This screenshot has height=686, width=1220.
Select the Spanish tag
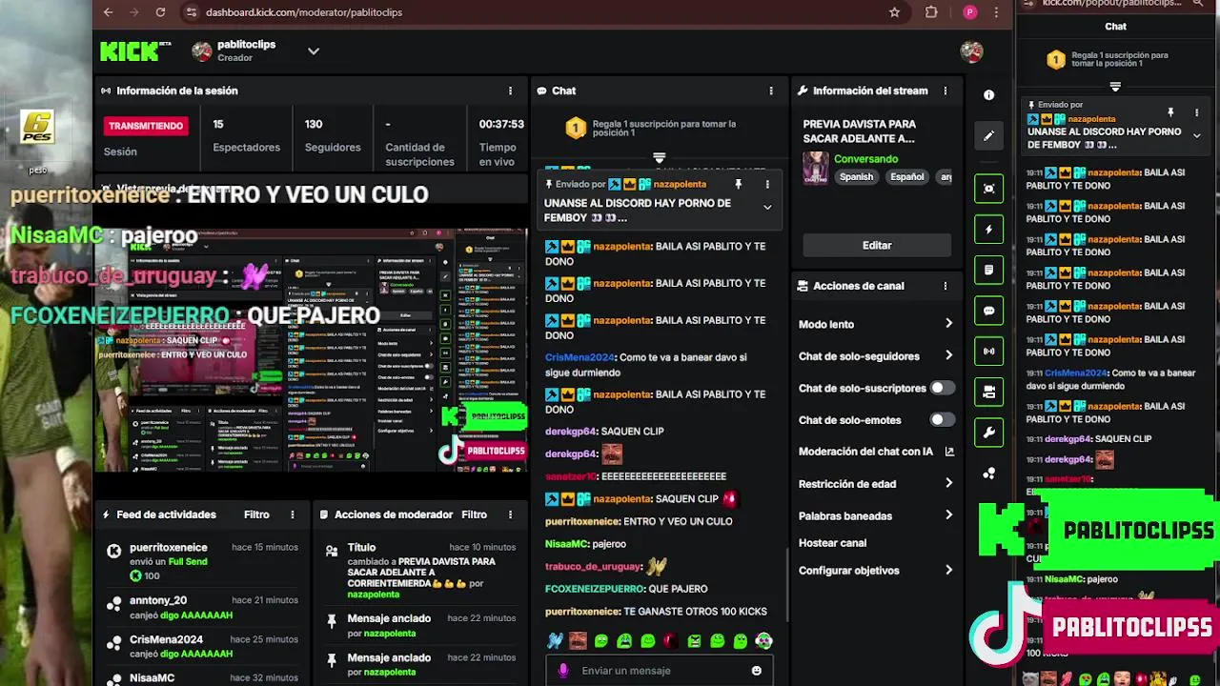[x=856, y=177]
